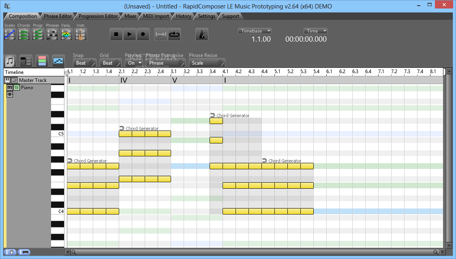
Task: Open the Time display dropdown
Action: point(315,31)
